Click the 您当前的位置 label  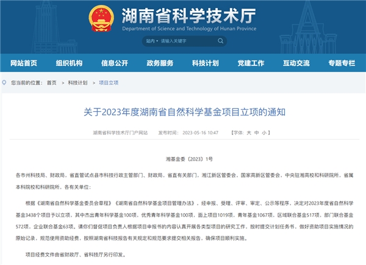coord(27,82)
